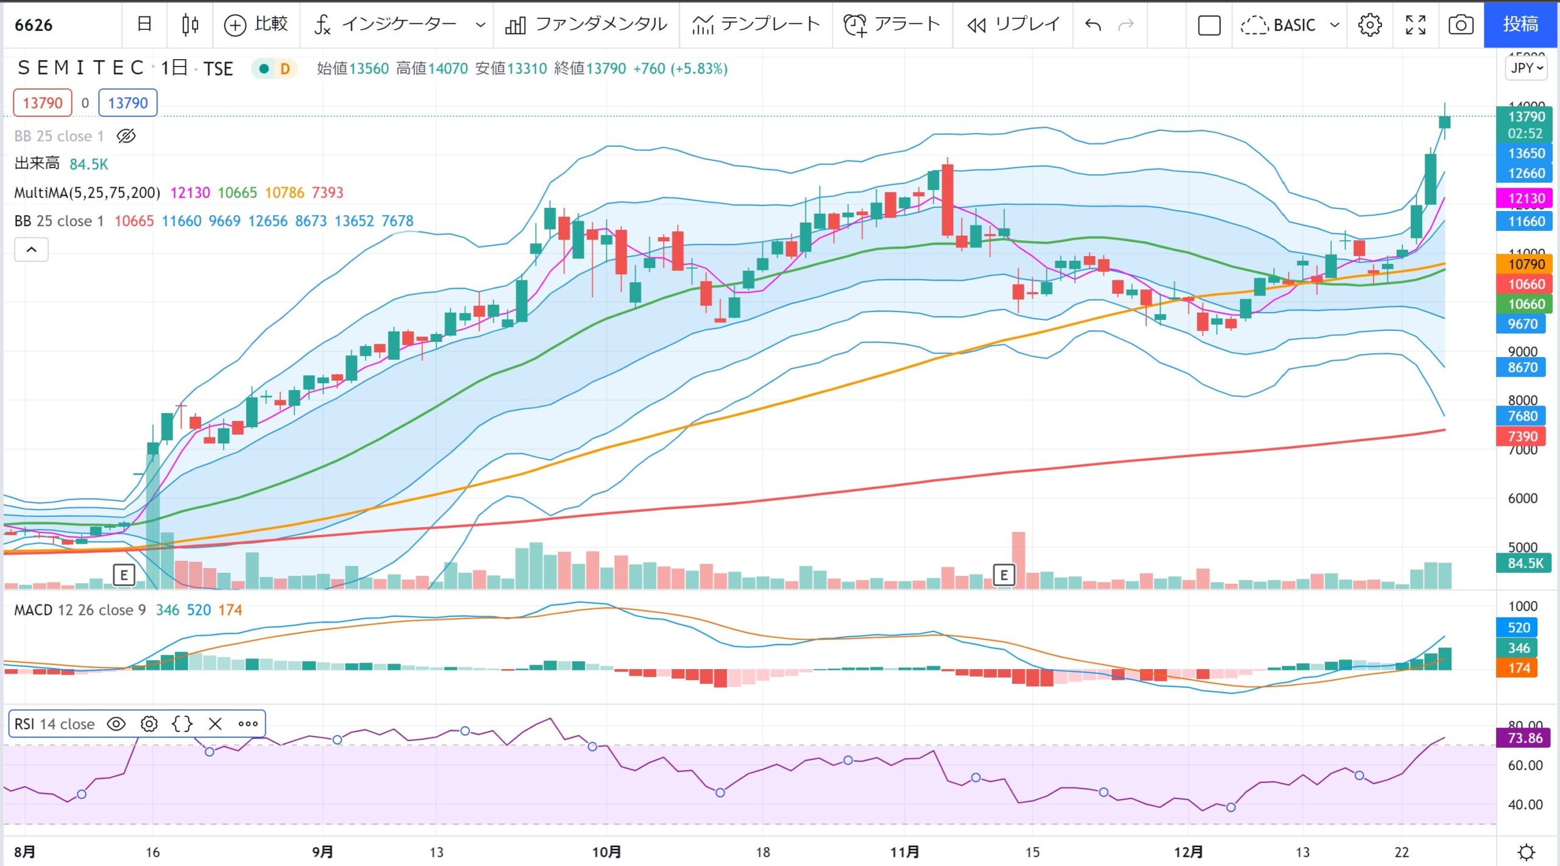Open the インジケーター indicators dialog

coord(385,25)
